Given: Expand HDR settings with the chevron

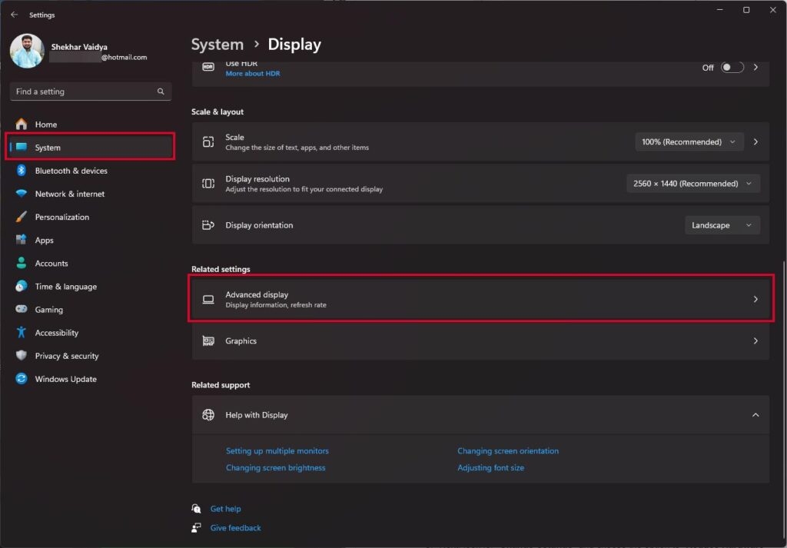Looking at the screenshot, I should coord(756,67).
